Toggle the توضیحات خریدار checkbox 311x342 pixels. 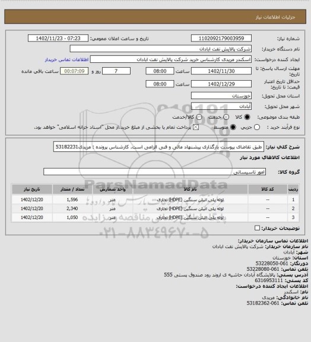click(x=257, y=228)
